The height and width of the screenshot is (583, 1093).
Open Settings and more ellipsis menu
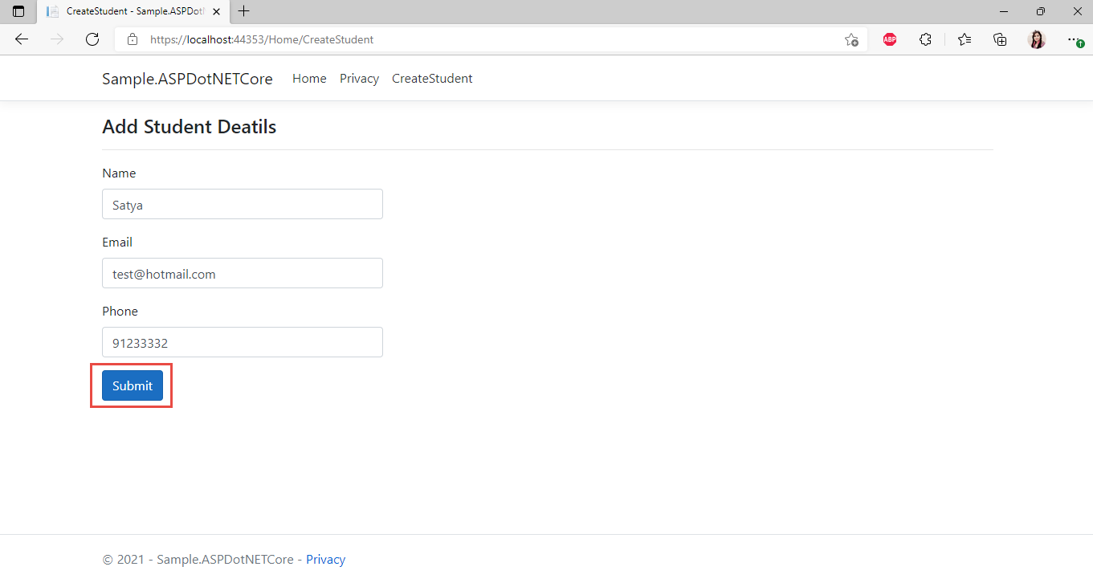(x=1073, y=39)
